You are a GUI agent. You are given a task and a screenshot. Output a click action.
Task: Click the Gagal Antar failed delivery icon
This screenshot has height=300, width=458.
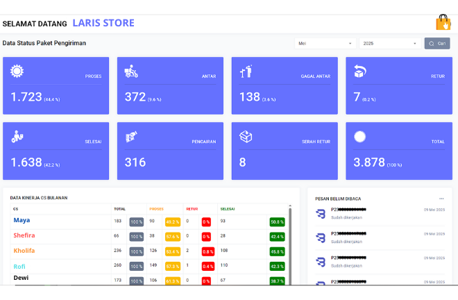tap(246, 71)
